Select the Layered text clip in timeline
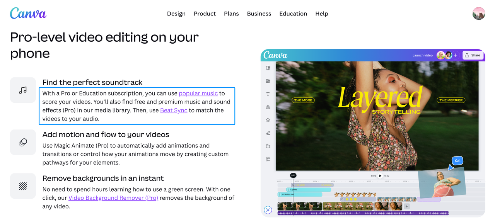The width and height of the screenshot is (495, 221). 309,190
